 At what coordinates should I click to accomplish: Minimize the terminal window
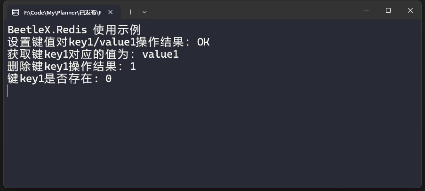tap(367, 10)
